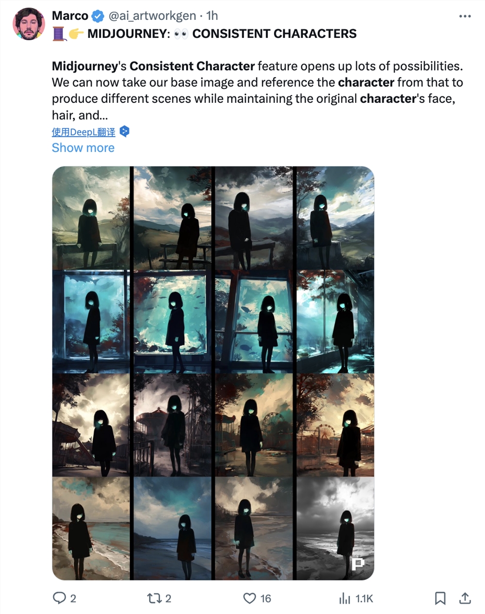The image size is (485, 614).
Task: Click the reply speech bubble icon
Action: point(59,598)
